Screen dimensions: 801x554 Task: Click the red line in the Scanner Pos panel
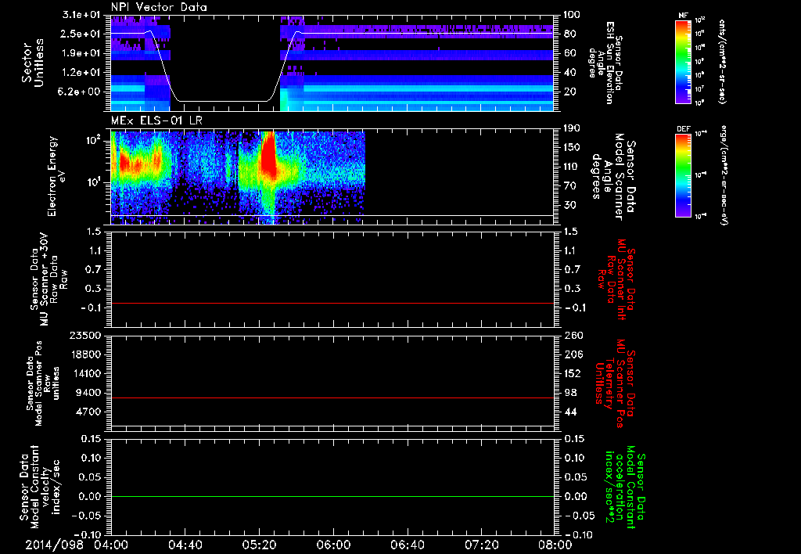click(332, 398)
